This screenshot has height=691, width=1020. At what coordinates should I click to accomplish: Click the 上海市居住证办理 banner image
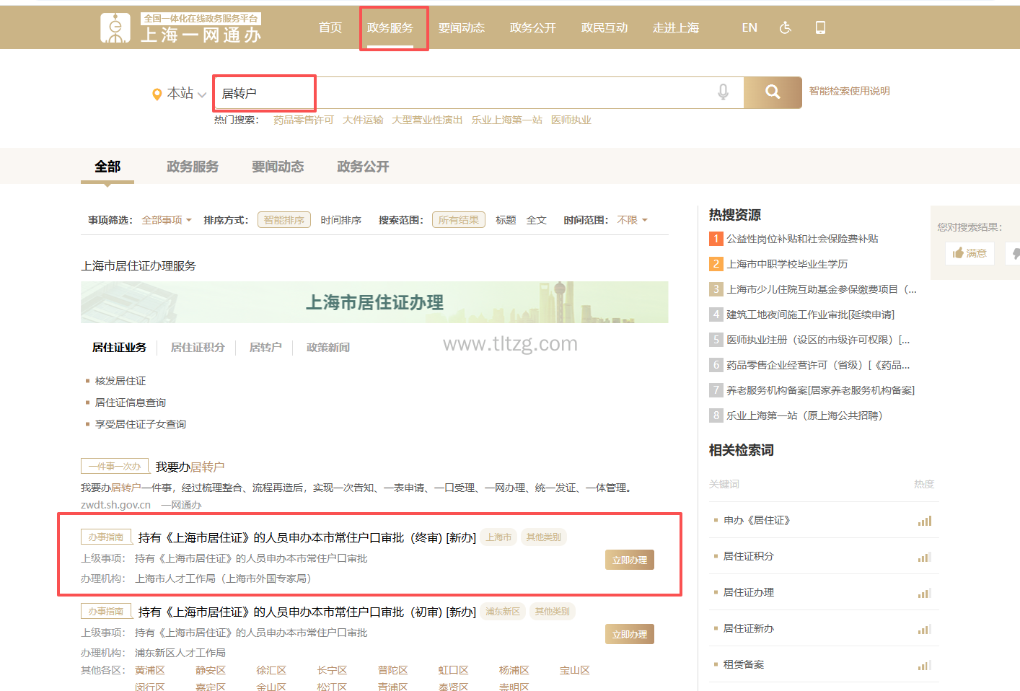click(374, 302)
